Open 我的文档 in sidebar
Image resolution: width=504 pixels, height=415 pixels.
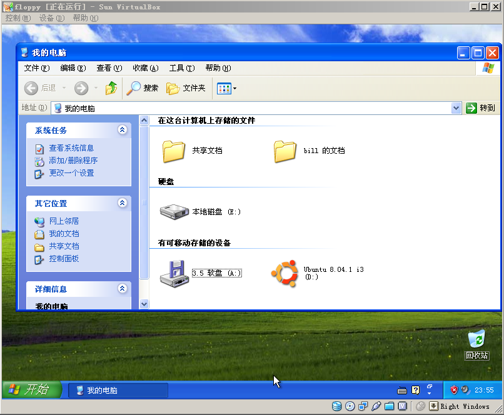click(64, 234)
